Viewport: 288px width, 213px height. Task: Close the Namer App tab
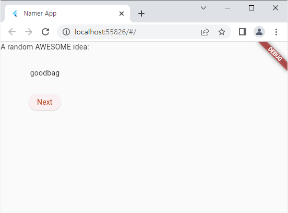pyautogui.click(x=122, y=14)
